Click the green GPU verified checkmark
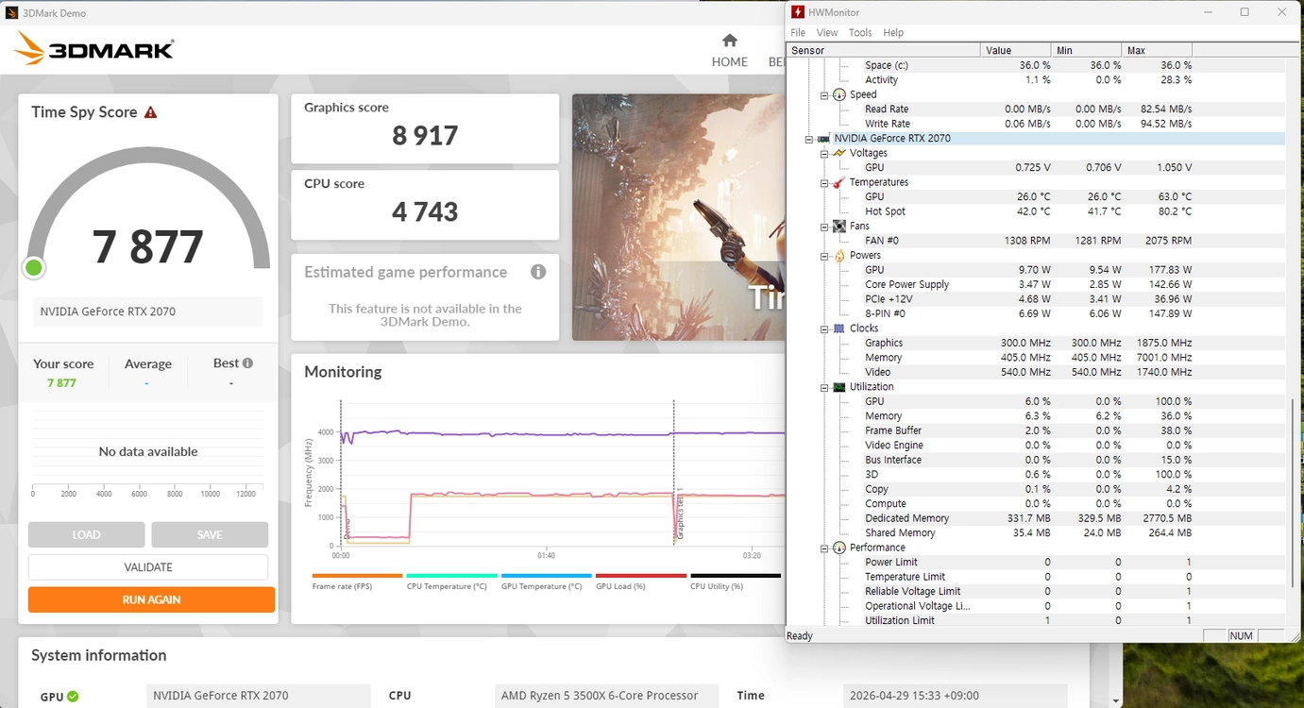Image resolution: width=1304 pixels, height=708 pixels. (73, 697)
